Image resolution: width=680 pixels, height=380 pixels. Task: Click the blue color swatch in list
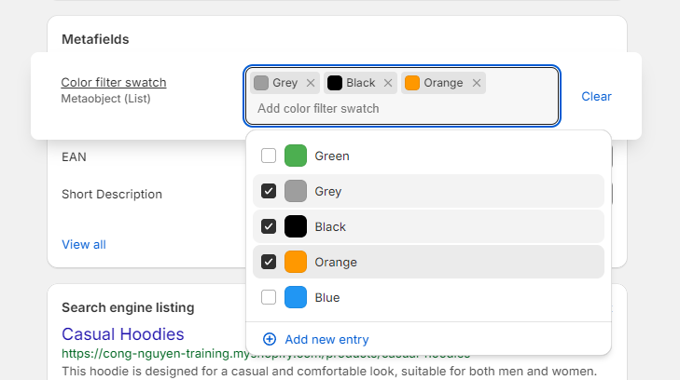pyautogui.click(x=296, y=297)
